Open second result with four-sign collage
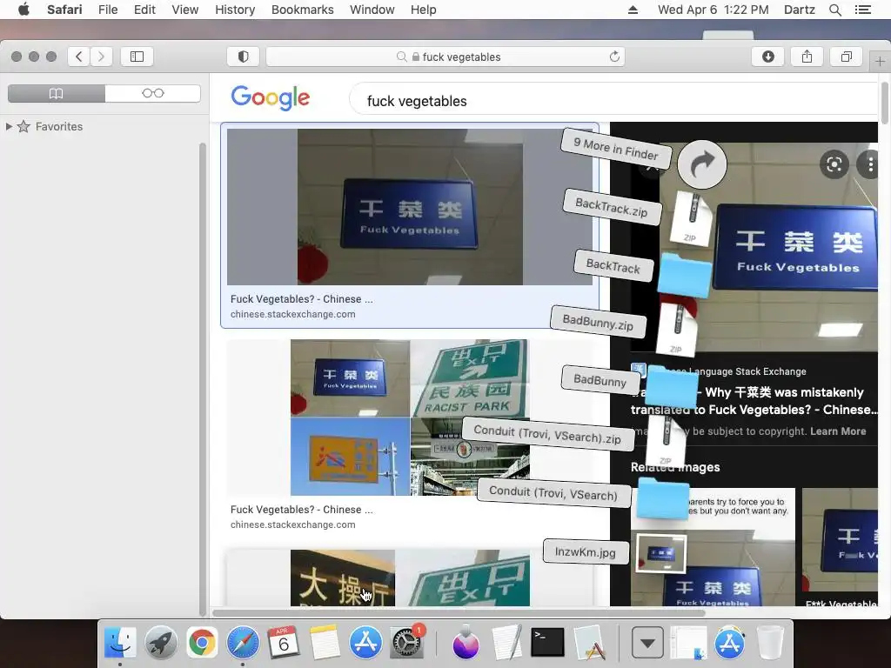This screenshot has height=668, width=891. tap(410, 417)
